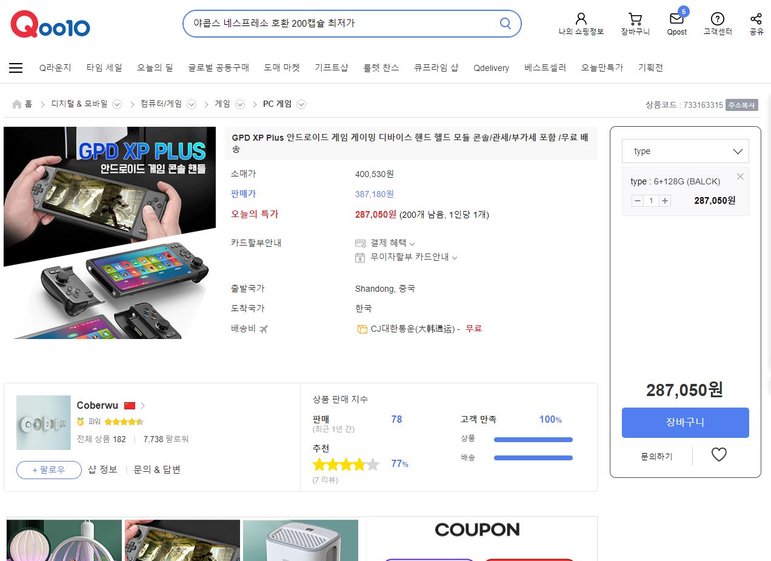Open 타임 세일 menu
Image resolution: width=771 pixels, height=561 pixels.
tap(104, 68)
